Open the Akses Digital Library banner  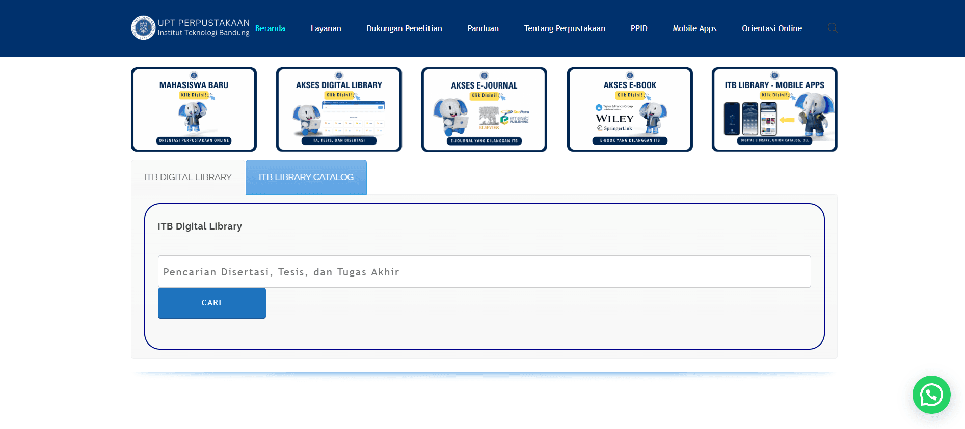pyautogui.click(x=339, y=109)
